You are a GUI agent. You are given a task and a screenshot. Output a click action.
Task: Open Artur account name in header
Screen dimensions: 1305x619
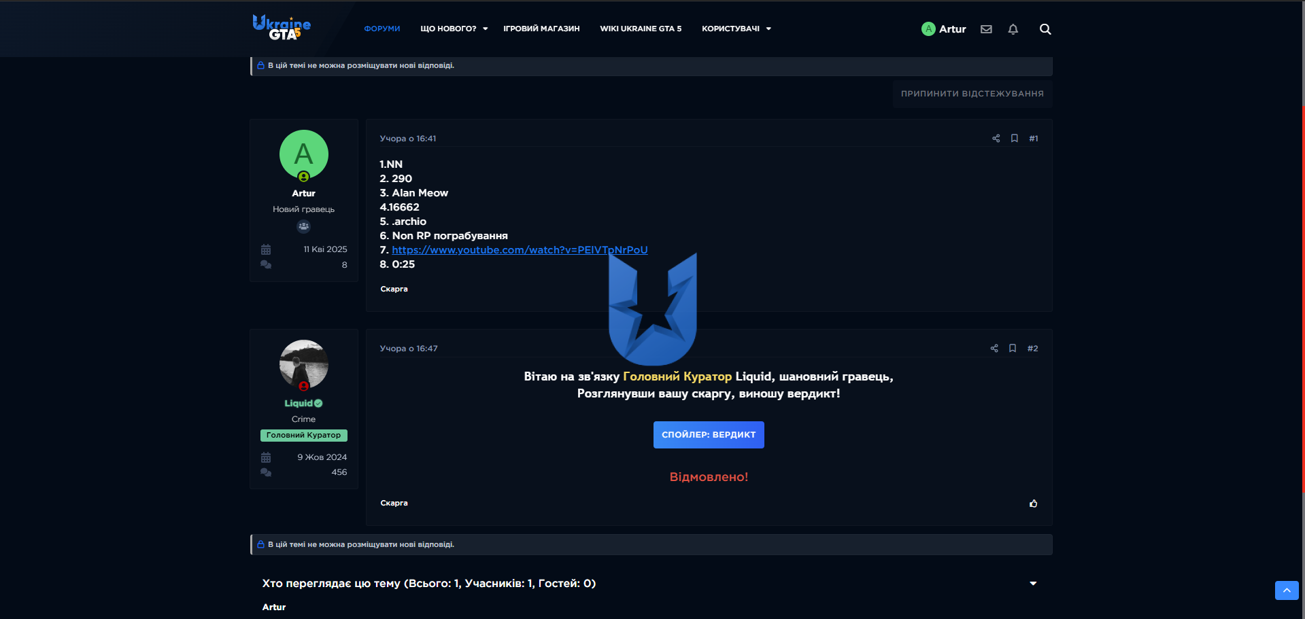pos(953,29)
